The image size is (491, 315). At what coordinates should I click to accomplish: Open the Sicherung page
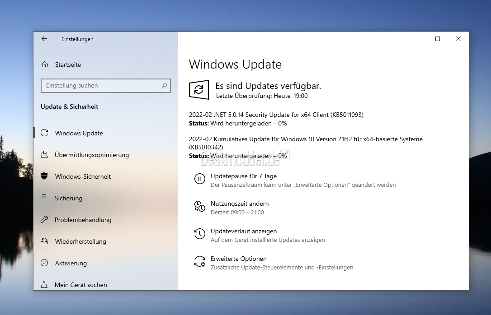pos(68,198)
